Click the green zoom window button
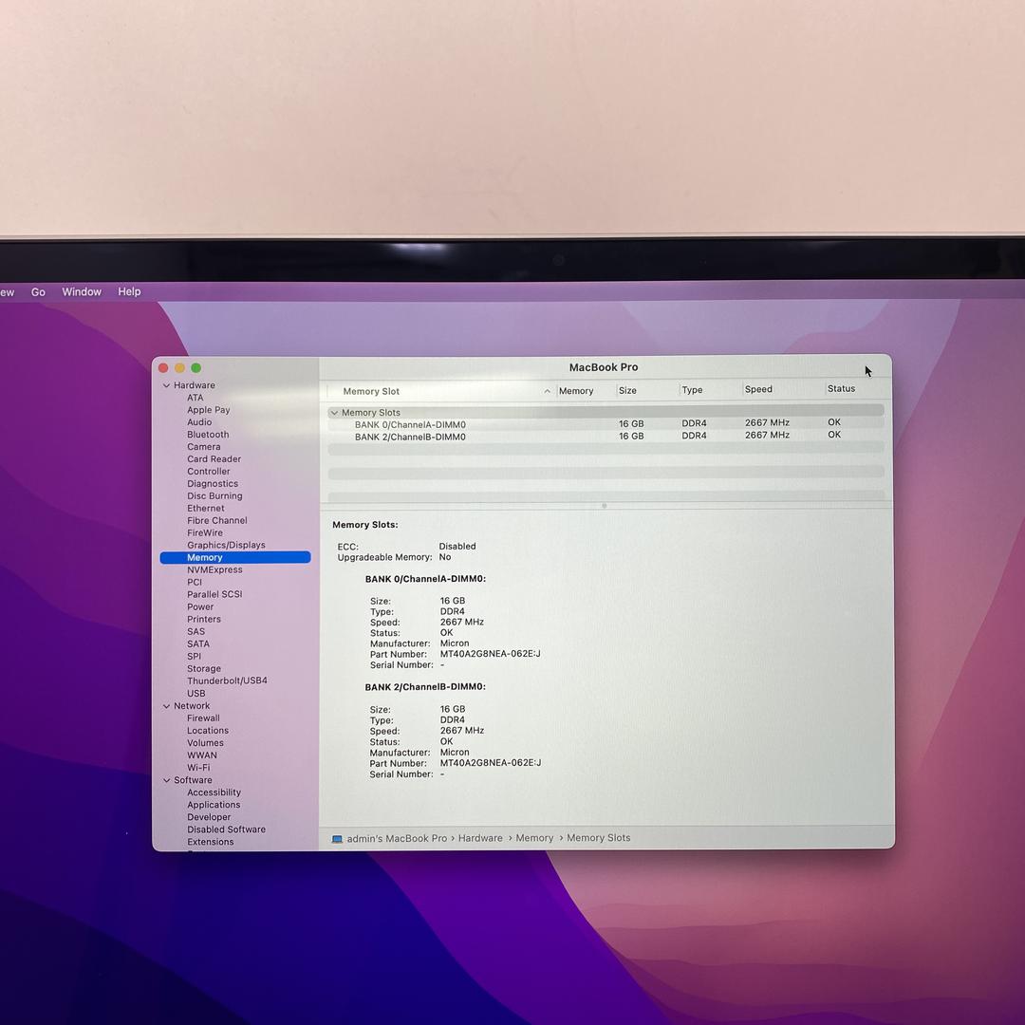This screenshot has height=1025, width=1025. coord(196,368)
